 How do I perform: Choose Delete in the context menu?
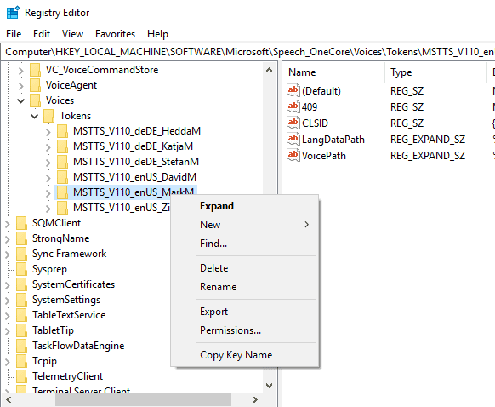(x=245, y=268)
